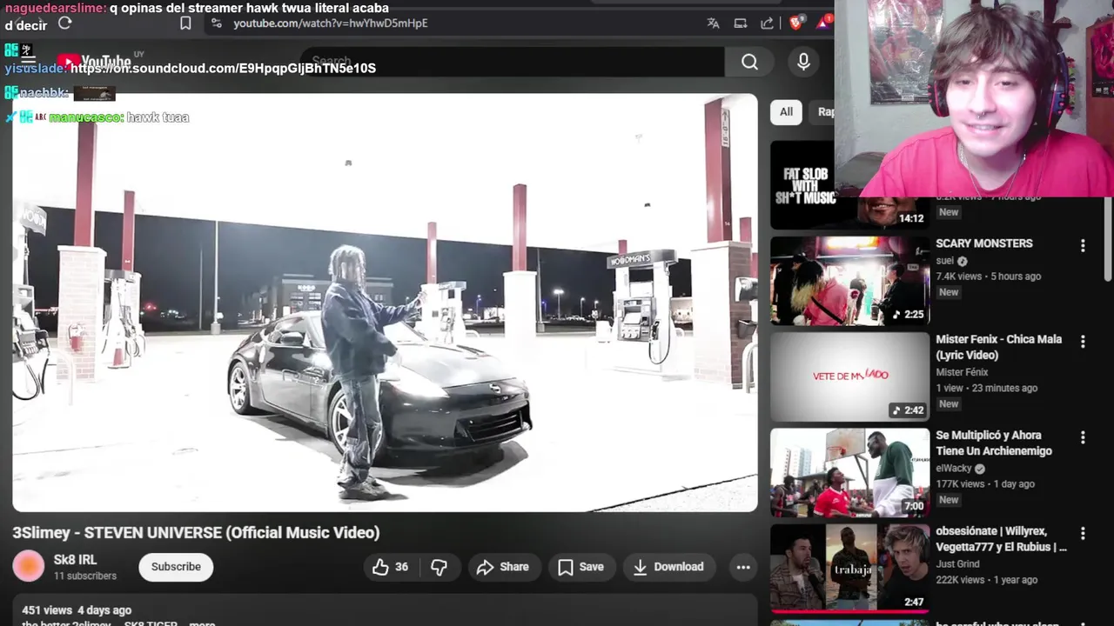
Task: Open Brave Rewards triangle icon
Action: click(x=823, y=22)
